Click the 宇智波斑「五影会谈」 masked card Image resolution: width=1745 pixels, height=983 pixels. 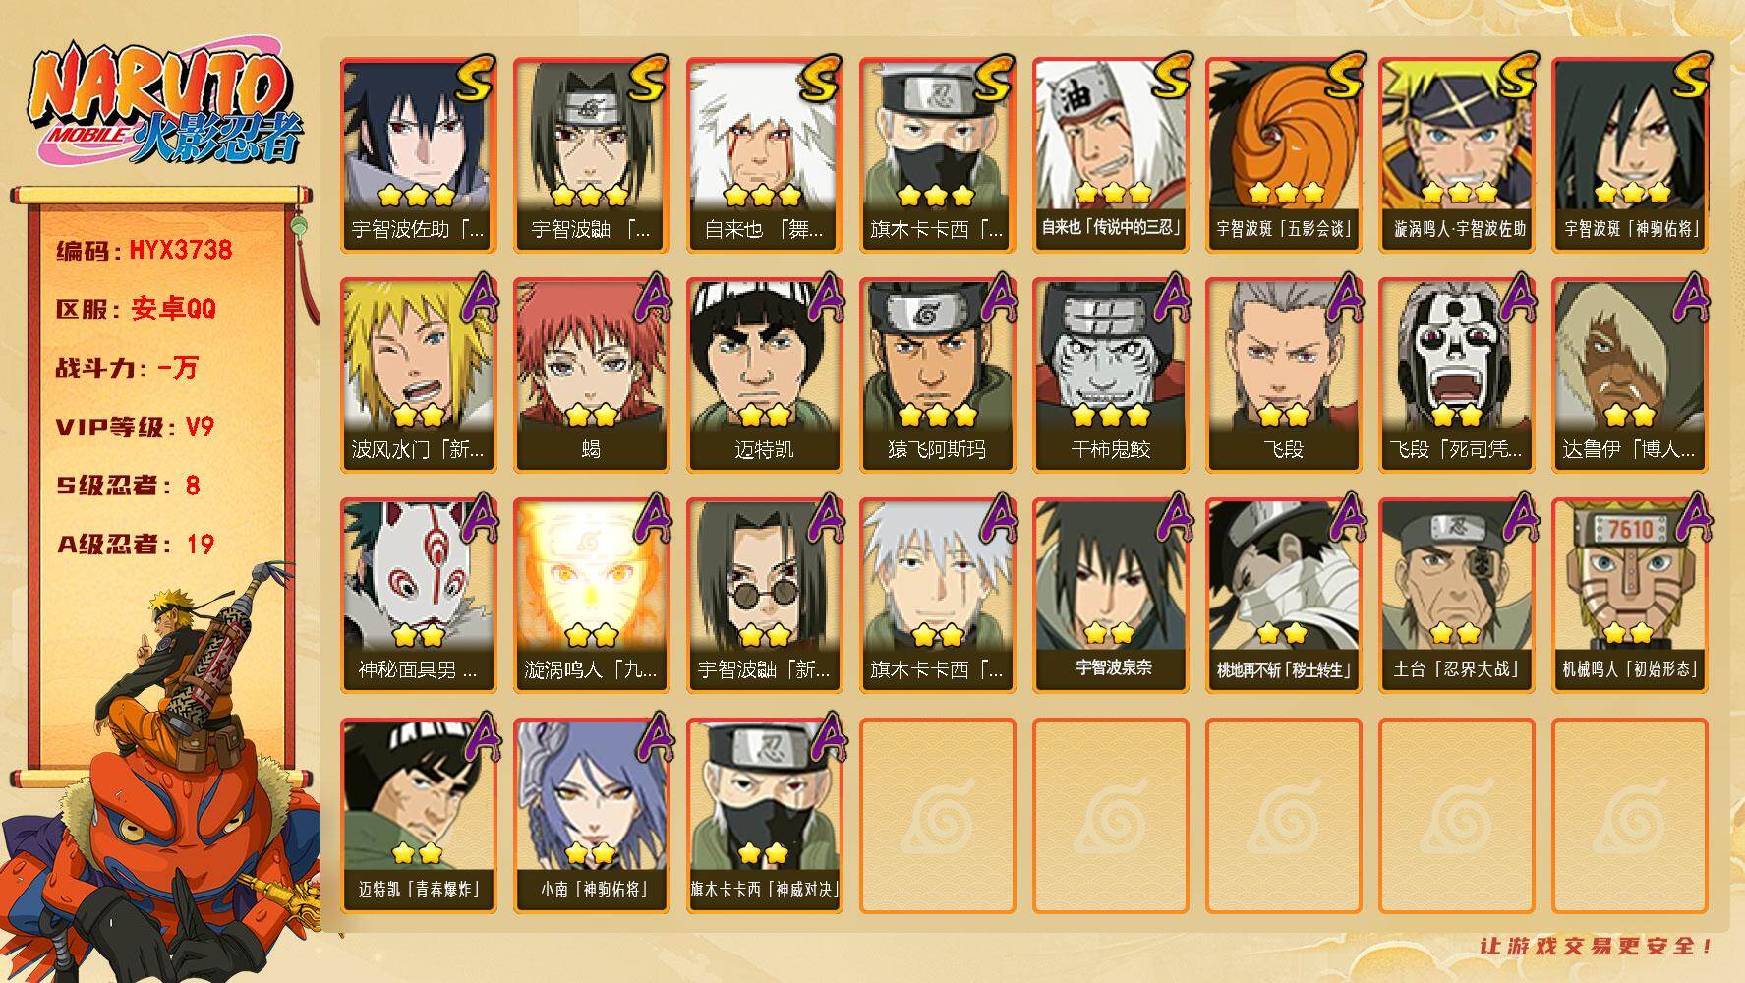(1283, 154)
